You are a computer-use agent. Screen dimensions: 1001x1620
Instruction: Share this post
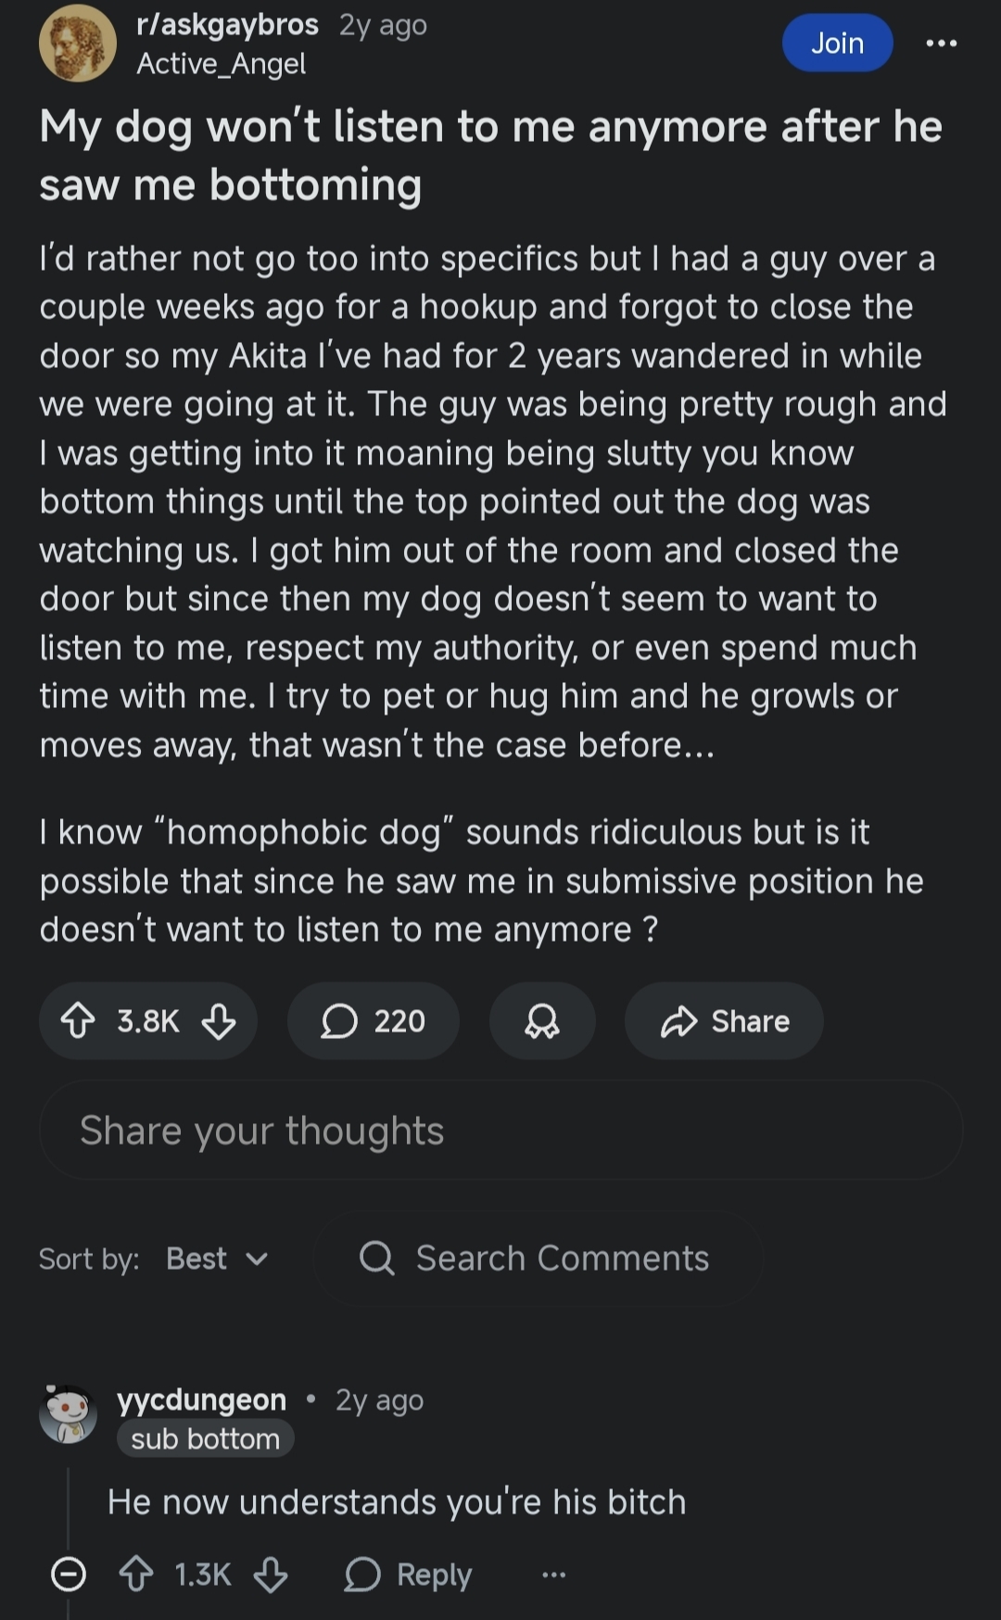click(x=724, y=1021)
